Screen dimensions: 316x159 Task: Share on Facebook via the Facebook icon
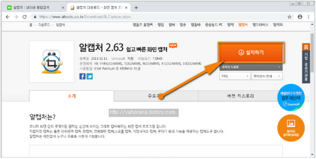82,77
